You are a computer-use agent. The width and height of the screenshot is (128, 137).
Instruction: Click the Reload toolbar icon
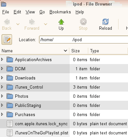click(x=106, y=22)
